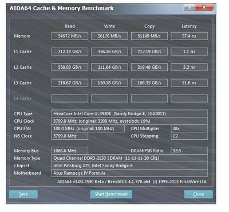229x212 pixels.
Task: Click the L1 Cache row label
Action: 23,52
